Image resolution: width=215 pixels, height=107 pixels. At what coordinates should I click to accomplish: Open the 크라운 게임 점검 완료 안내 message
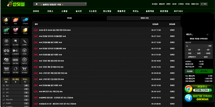pyautogui.click(x=51, y=61)
